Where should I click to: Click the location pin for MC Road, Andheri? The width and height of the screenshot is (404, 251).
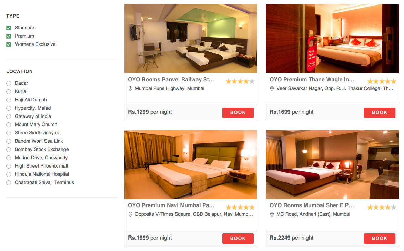(272, 214)
